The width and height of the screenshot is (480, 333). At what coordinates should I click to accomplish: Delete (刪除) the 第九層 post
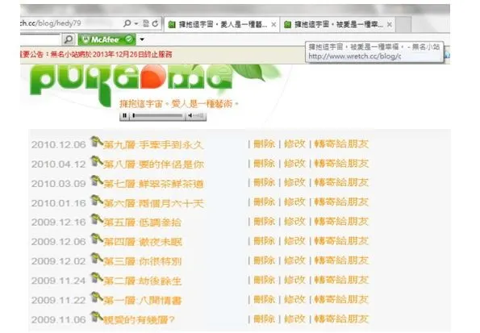[264, 144]
